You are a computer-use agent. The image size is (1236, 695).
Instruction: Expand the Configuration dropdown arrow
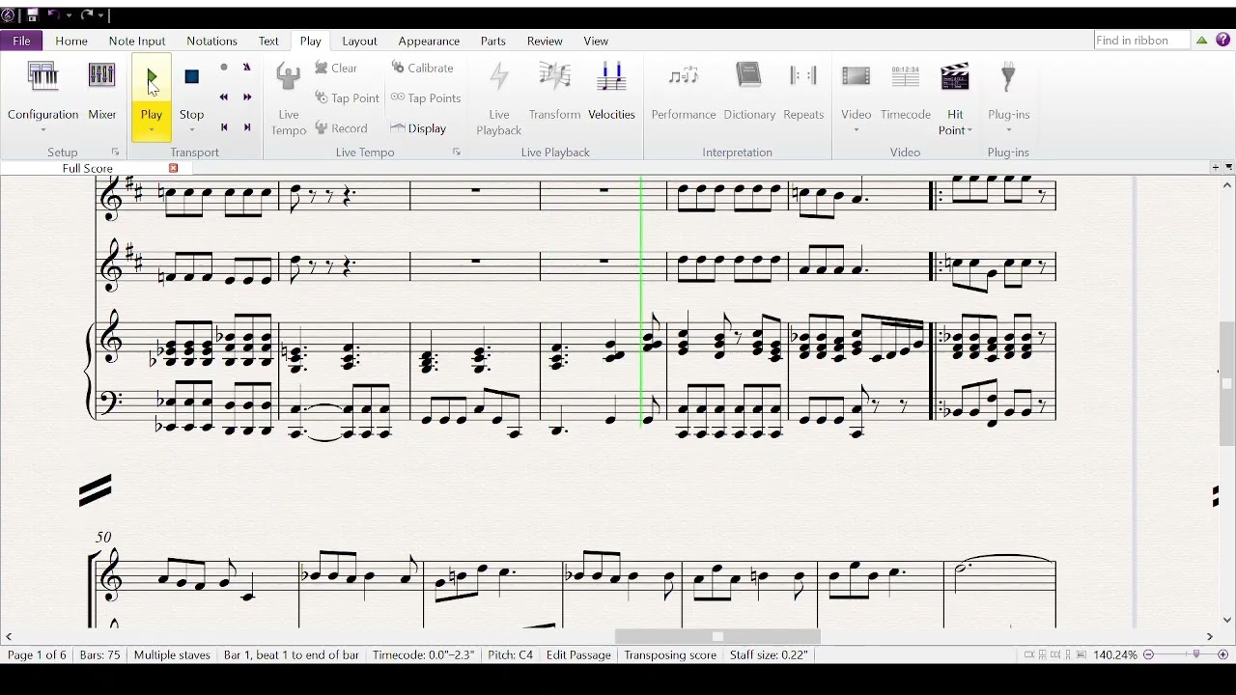pyautogui.click(x=42, y=130)
